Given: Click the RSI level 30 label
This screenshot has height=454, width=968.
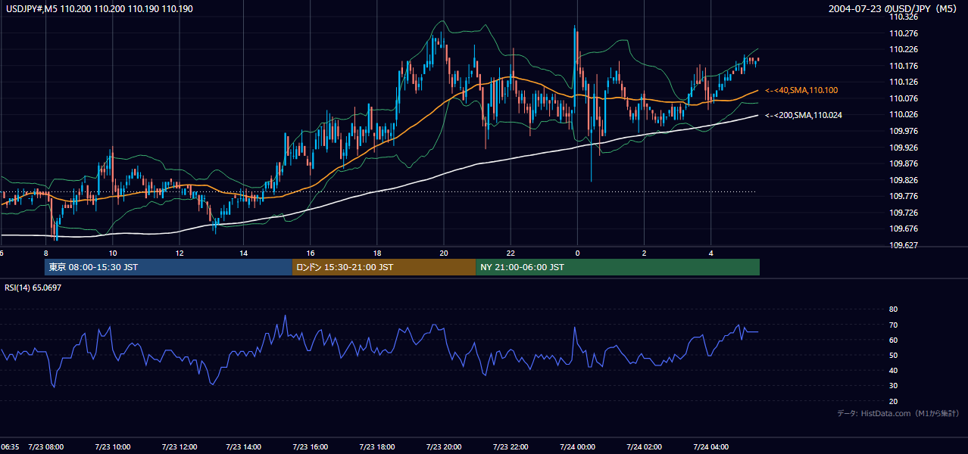Looking at the screenshot, I should (893, 385).
